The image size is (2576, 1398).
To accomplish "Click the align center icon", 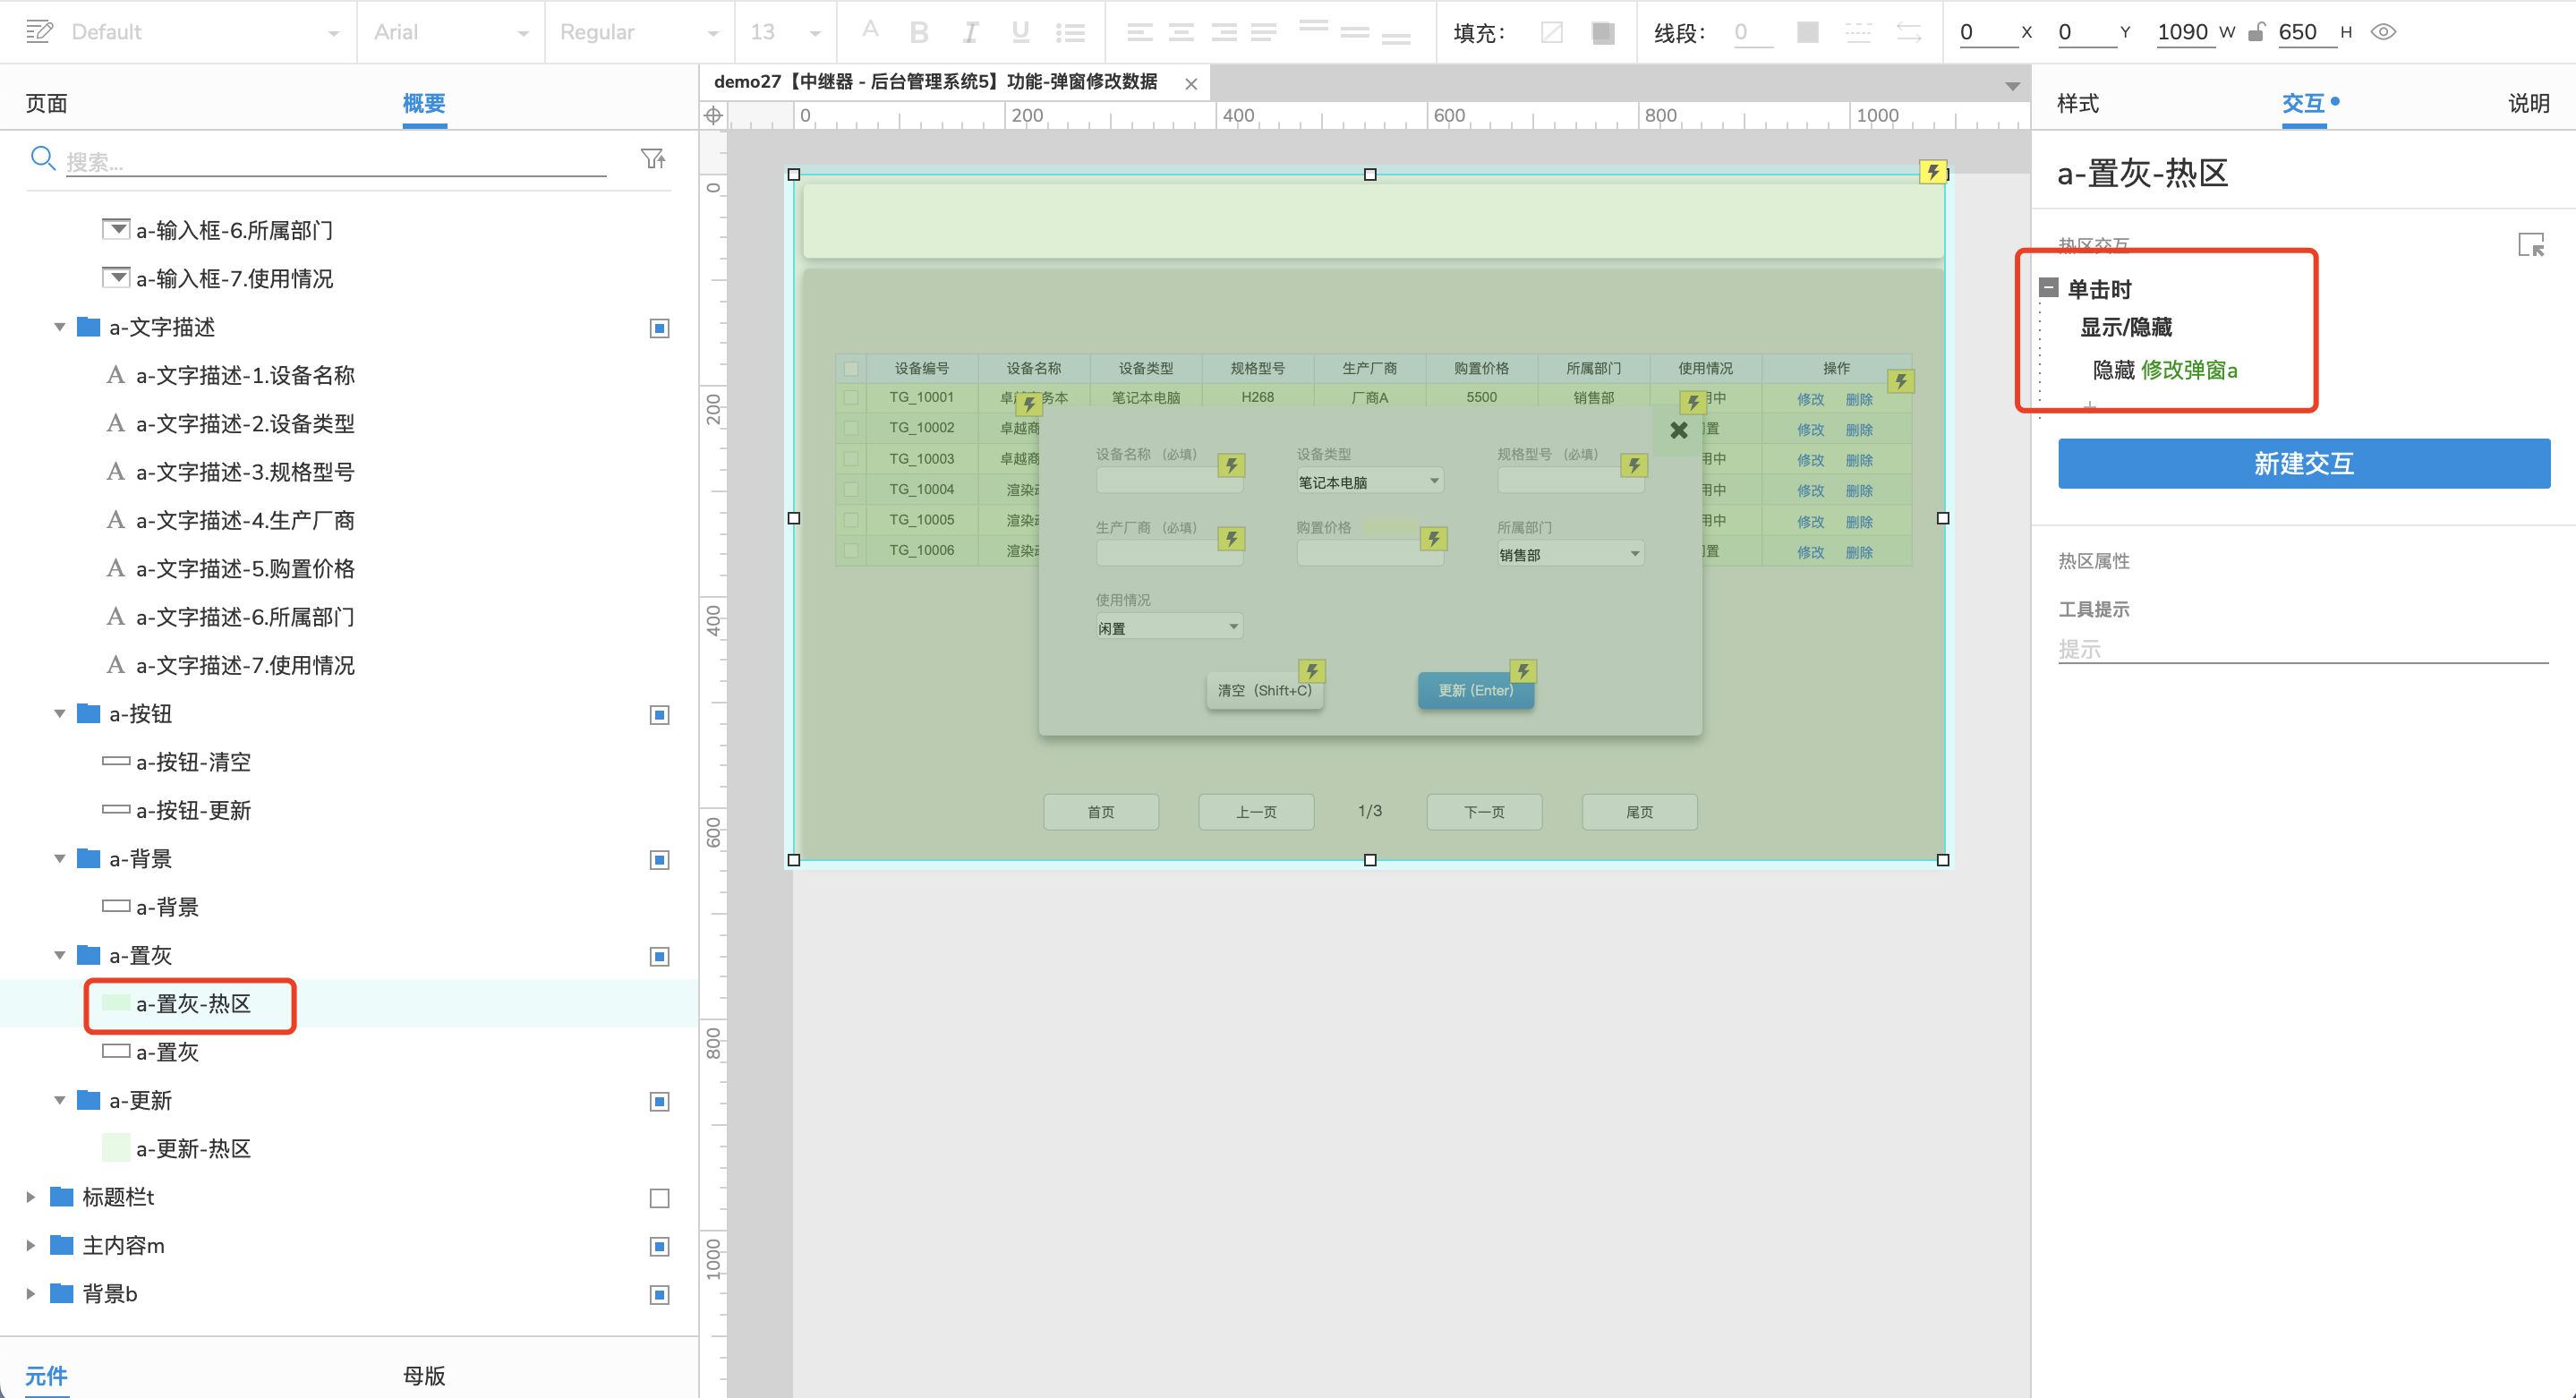I will click(x=1181, y=32).
